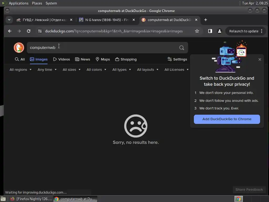Expand the All sizes filter

[x=71, y=69]
